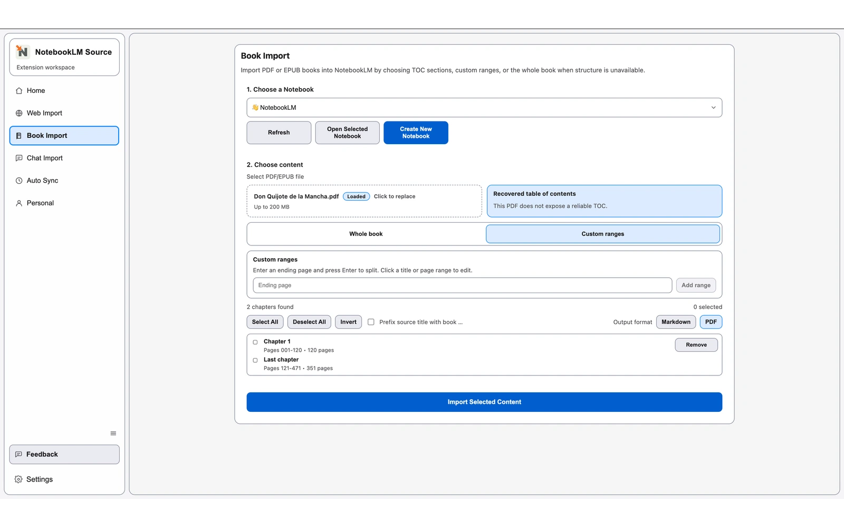Image resolution: width=844 pixels, height=528 pixels.
Task: Click the Settings gear icon
Action: point(17,479)
